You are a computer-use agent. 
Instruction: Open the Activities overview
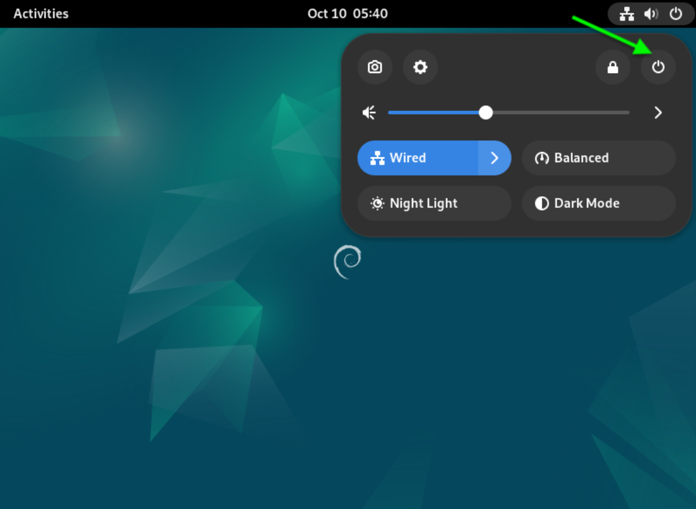tap(41, 13)
